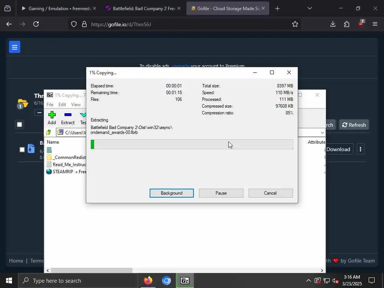The width and height of the screenshot is (384, 288).
Task: Tick the select-all checkbox on Gofile
Action: pyautogui.click(x=19, y=124)
